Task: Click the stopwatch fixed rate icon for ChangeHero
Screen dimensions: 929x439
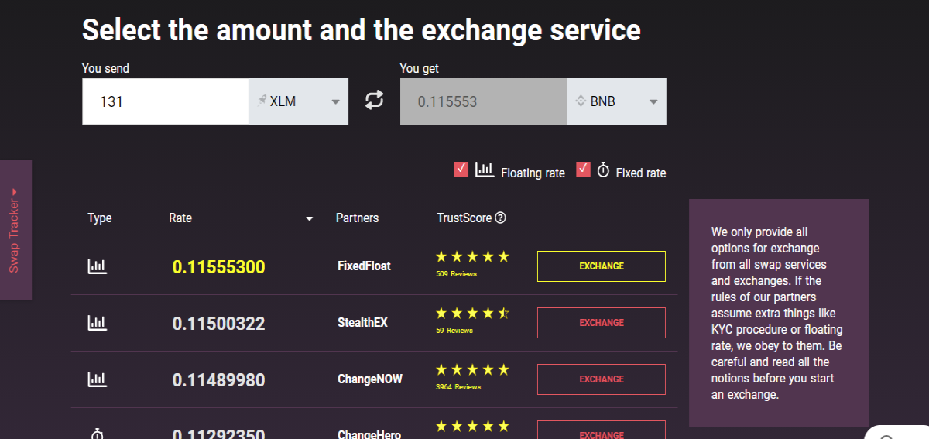Action: (98, 434)
